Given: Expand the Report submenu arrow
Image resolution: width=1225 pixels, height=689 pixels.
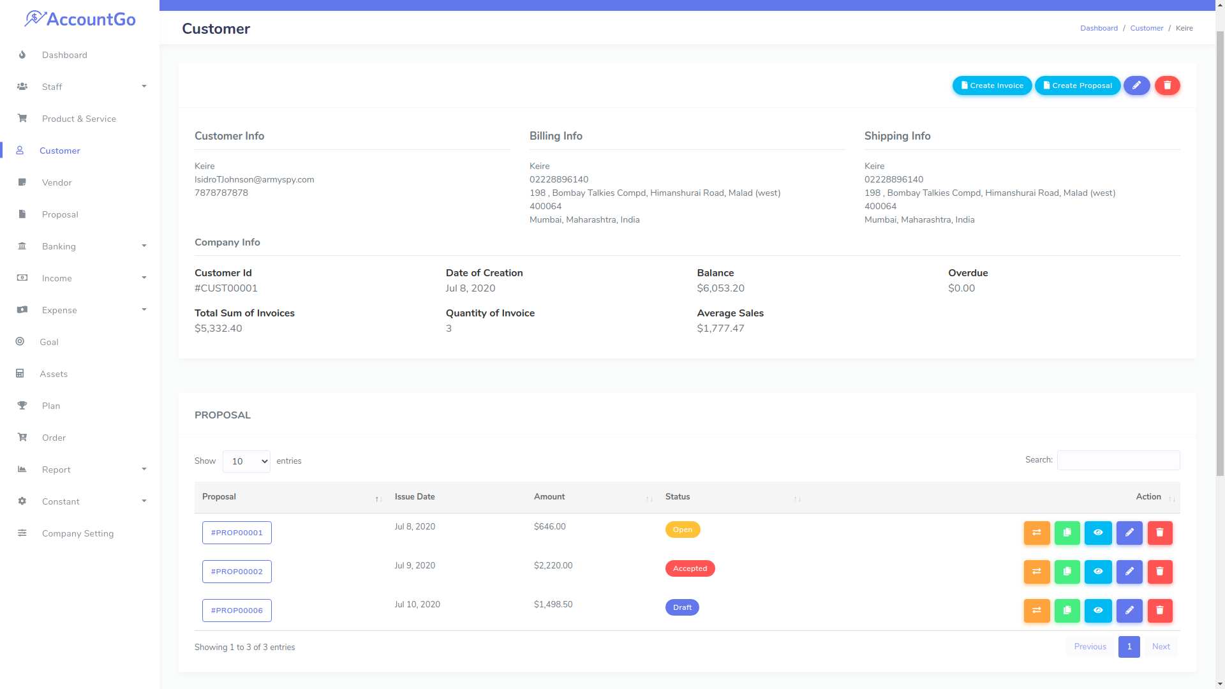Looking at the screenshot, I should point(144,469).
